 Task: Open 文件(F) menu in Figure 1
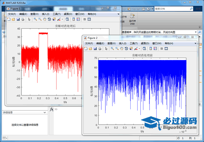(12, 14)
